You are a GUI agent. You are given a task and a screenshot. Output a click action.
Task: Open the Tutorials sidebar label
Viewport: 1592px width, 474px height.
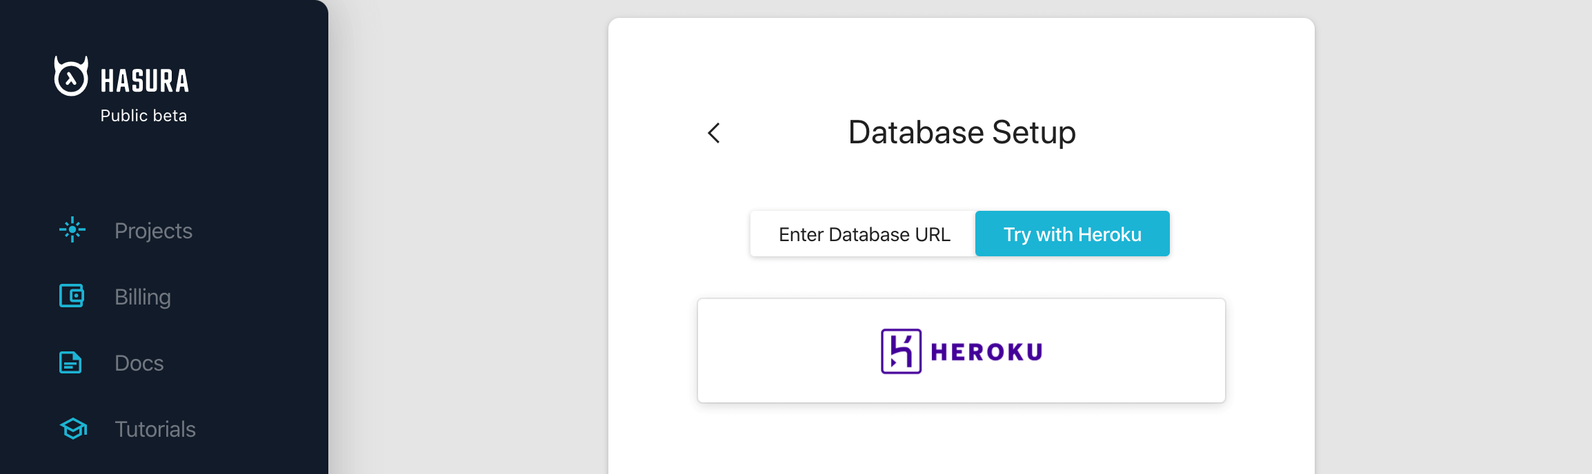coord(155,429)
